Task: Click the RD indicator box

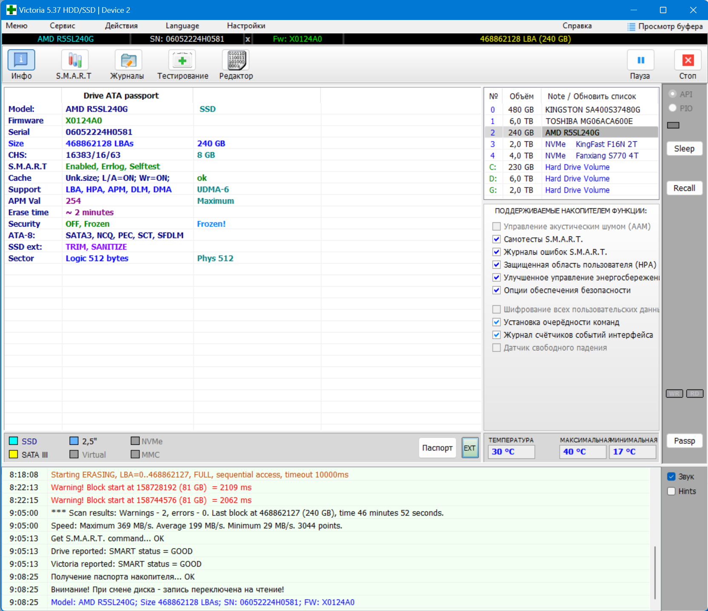Action: point(695,393)
